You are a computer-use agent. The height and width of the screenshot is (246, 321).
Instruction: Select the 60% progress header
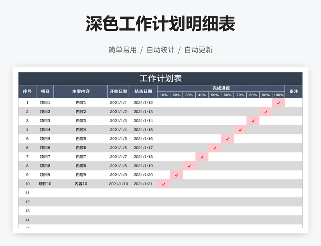[x=228, y=95]
